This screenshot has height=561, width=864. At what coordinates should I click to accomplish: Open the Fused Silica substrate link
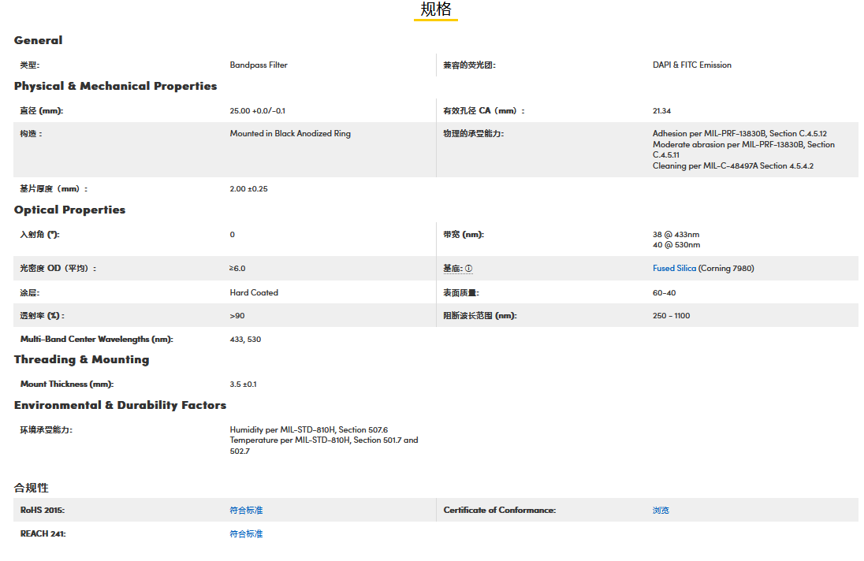[674, 269]
